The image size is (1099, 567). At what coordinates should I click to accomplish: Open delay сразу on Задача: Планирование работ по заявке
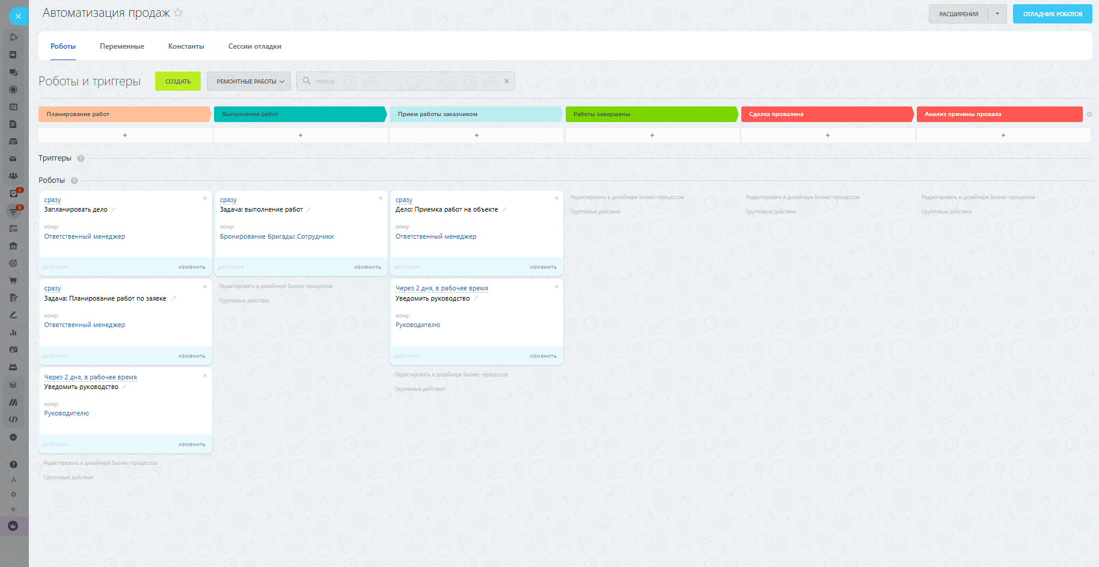click(x=52, y=289)
